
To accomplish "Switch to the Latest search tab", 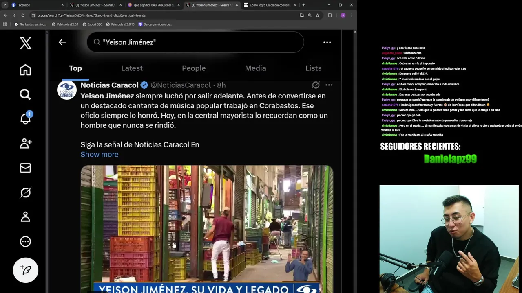I will click(x=132, y=68).
